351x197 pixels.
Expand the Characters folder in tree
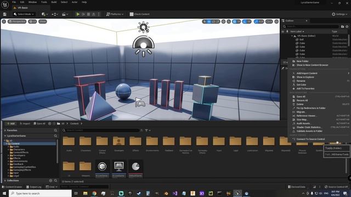tap(9, 149)
